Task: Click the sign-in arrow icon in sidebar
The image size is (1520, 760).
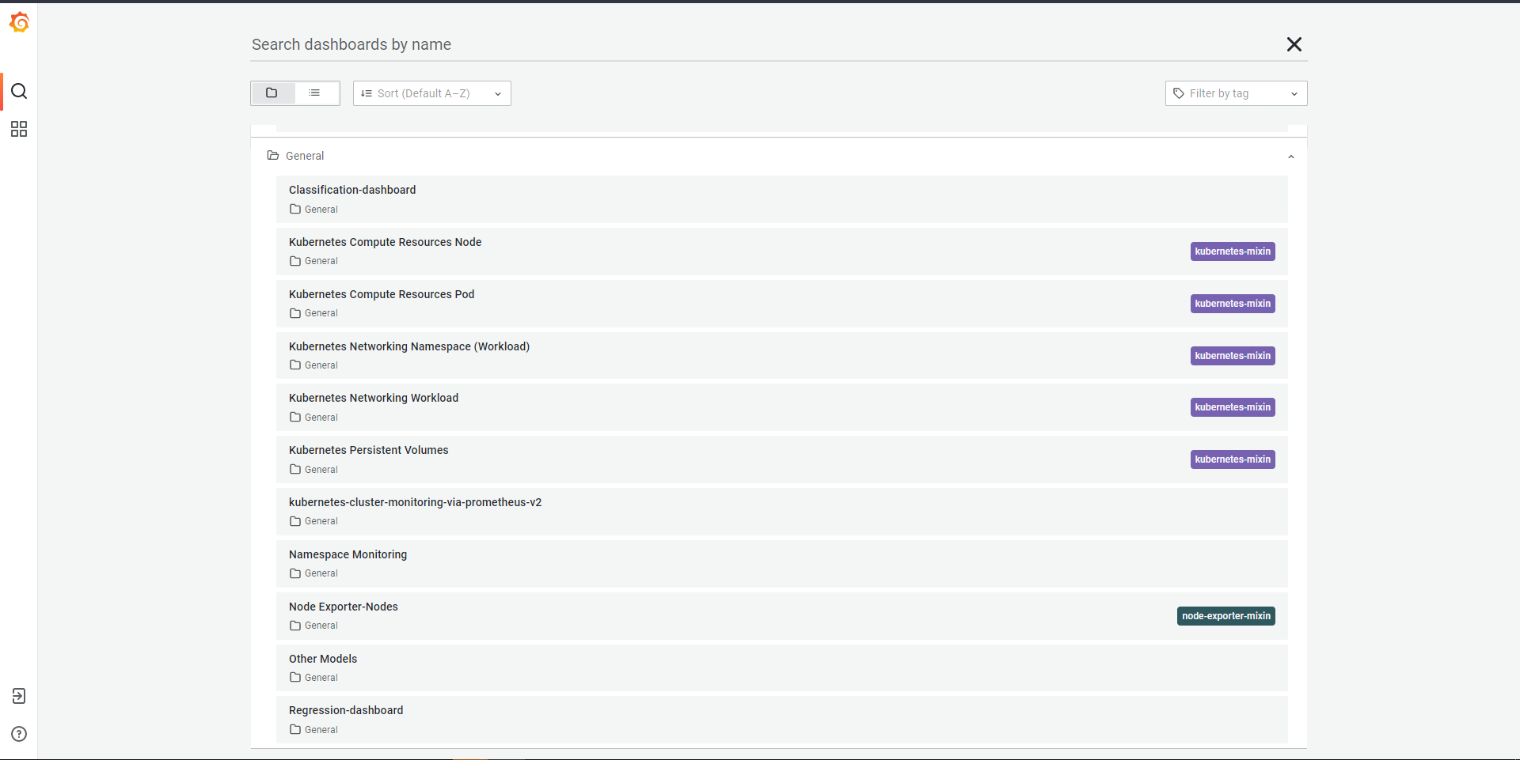Action: pos(19,696)
